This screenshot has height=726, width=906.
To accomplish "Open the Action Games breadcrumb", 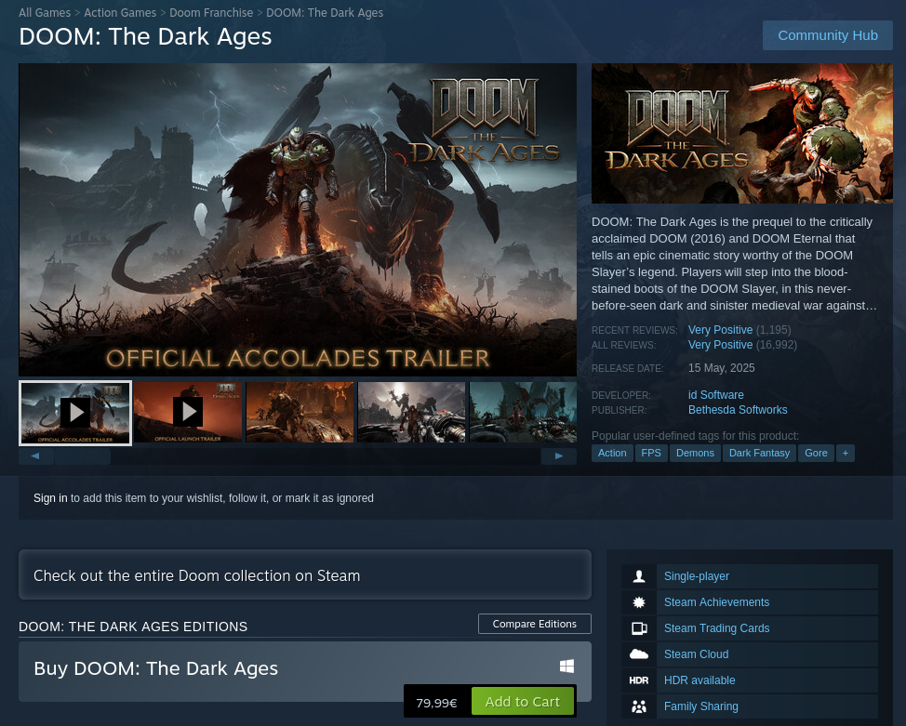I will tap(120, 13).
